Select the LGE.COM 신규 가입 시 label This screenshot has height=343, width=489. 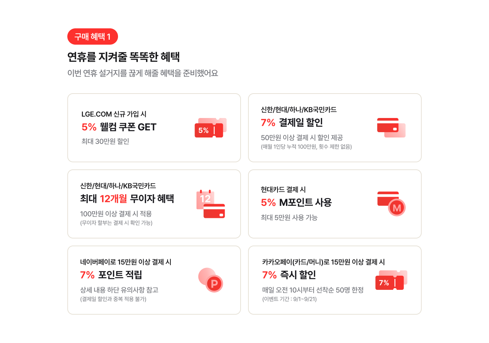[114, 114]
